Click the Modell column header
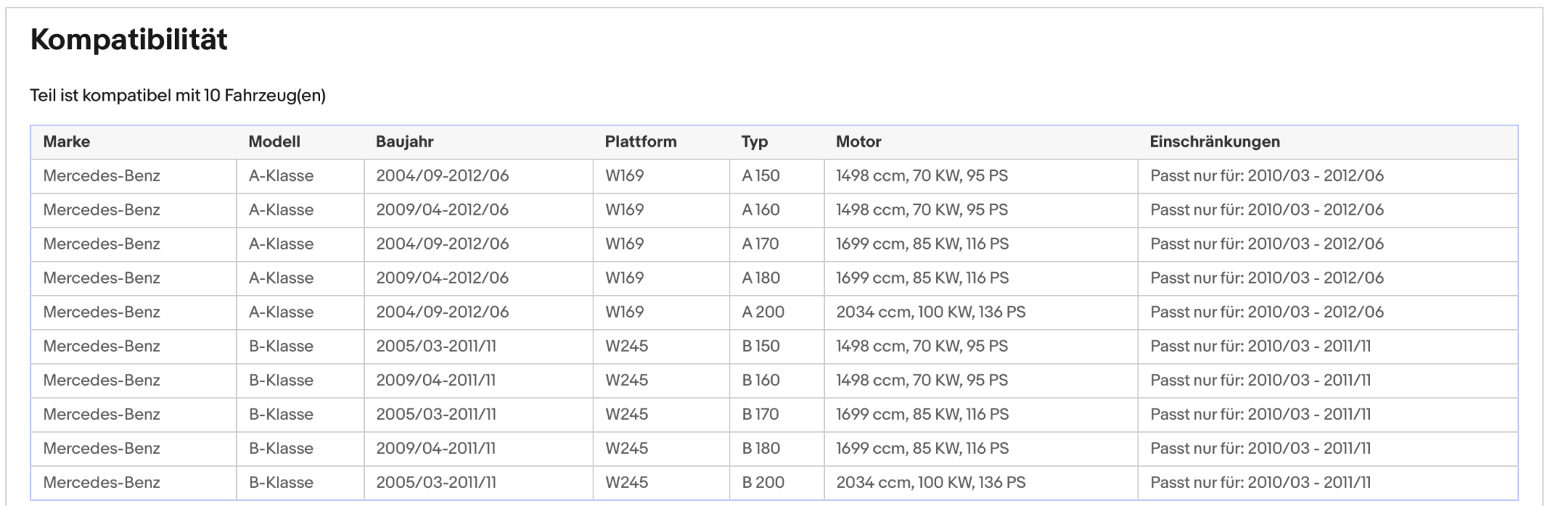 point(274,141)
